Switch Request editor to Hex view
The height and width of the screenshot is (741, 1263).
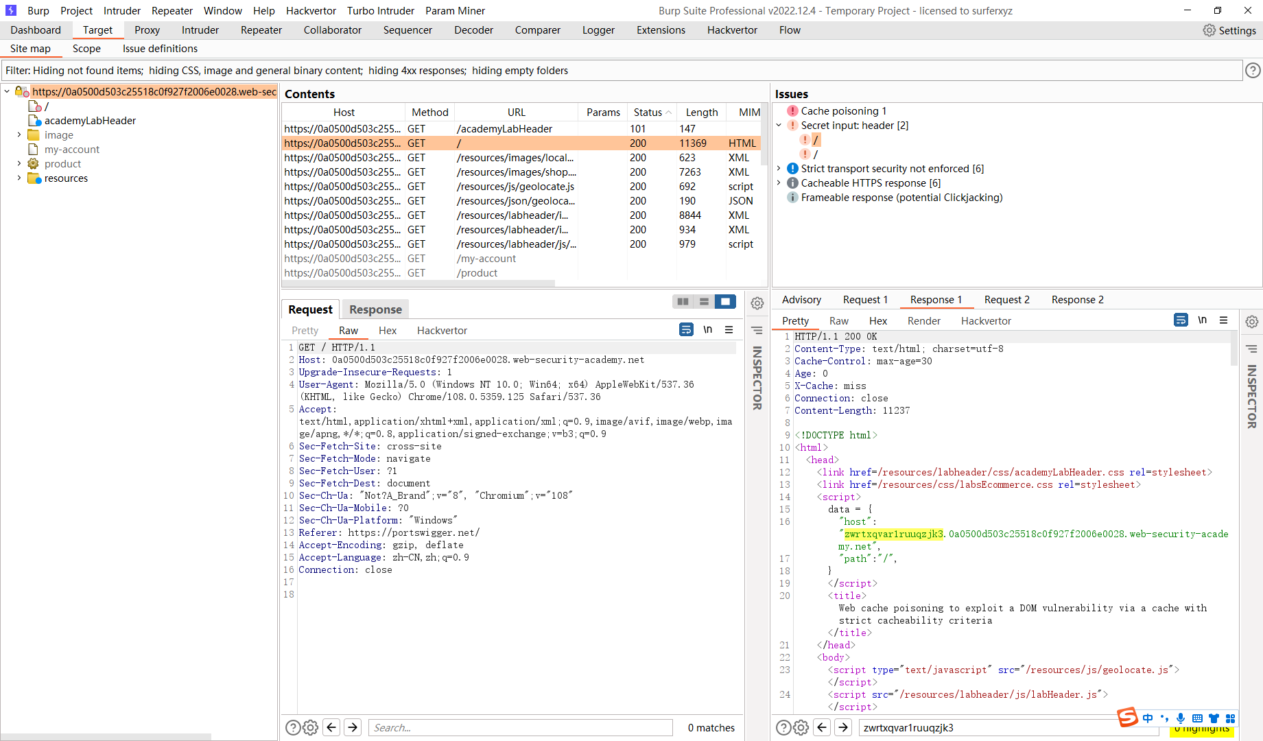pos(388,331)
